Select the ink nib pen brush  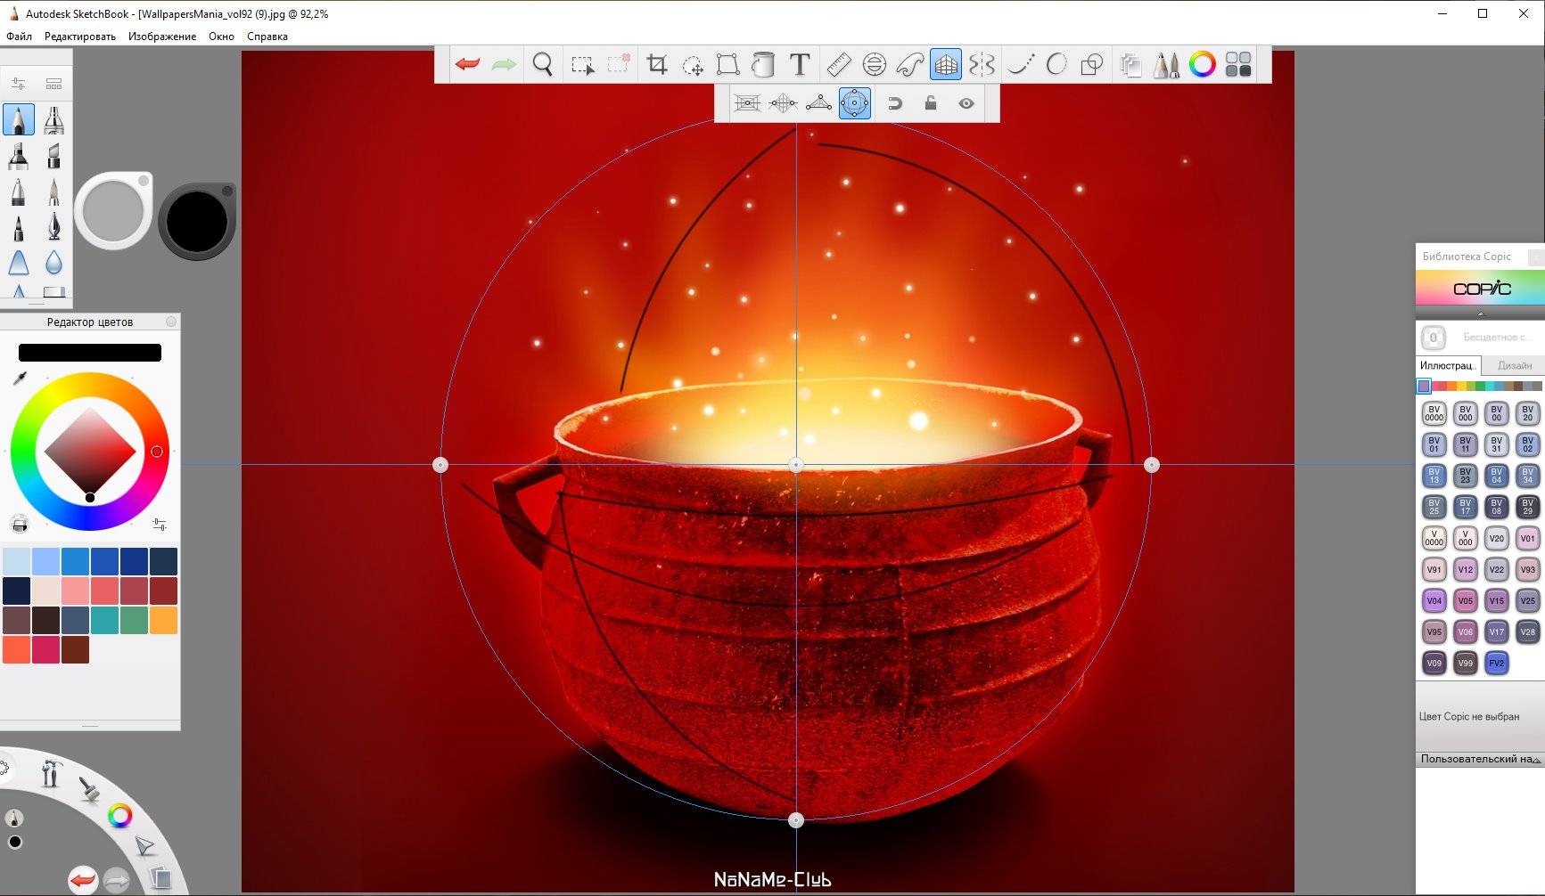click(53, 227)
